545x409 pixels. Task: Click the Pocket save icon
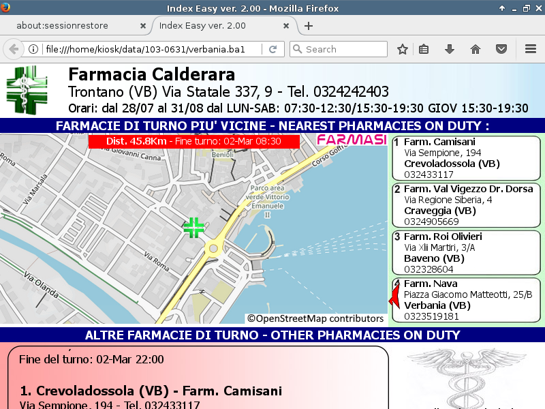tap(501, 49)
